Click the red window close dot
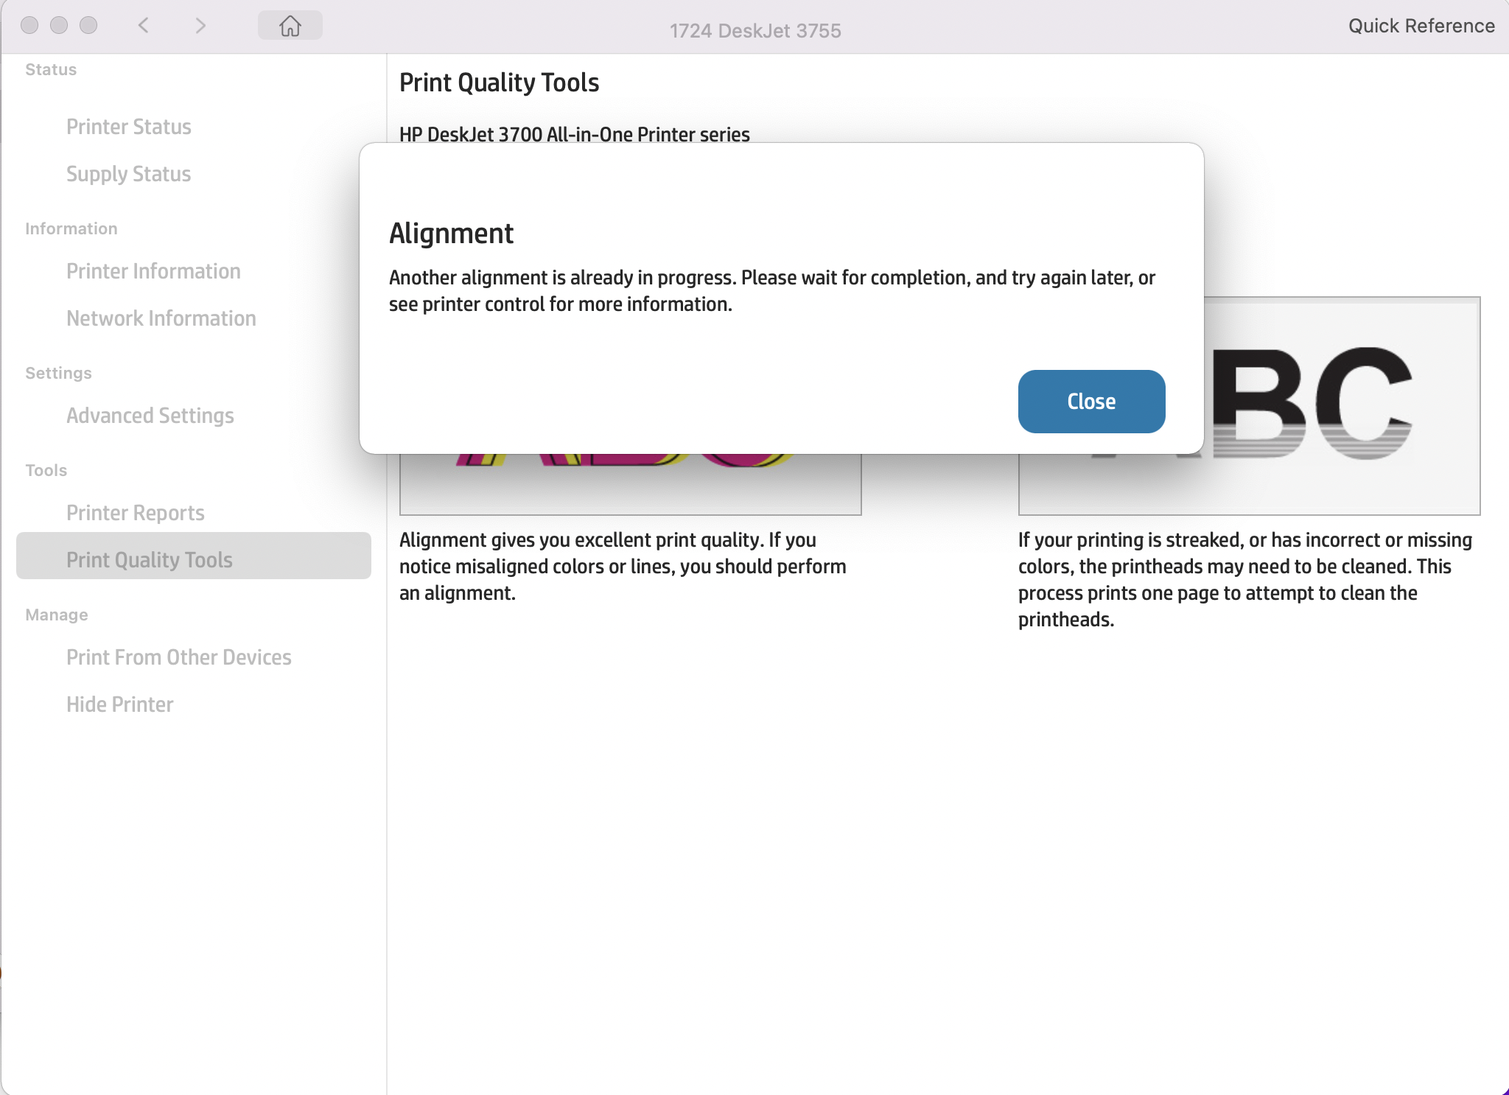The image size is (1509, 1095). click(29, 25)
